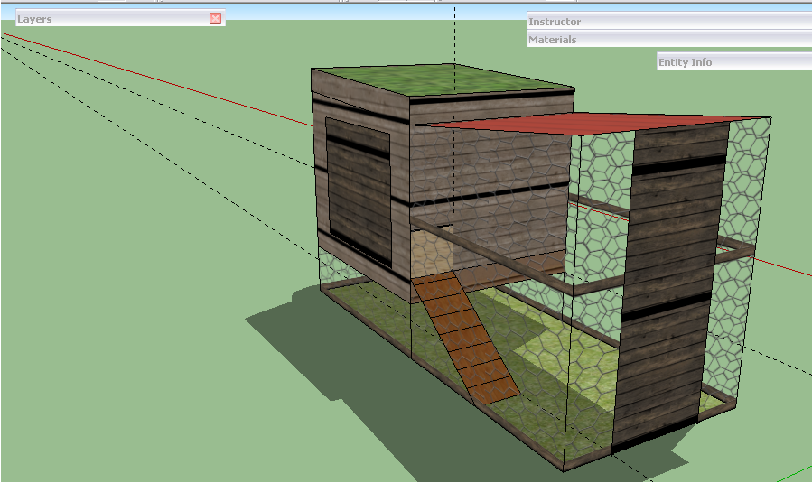
Task: Close the Layers panel
Action: [215, 18]
